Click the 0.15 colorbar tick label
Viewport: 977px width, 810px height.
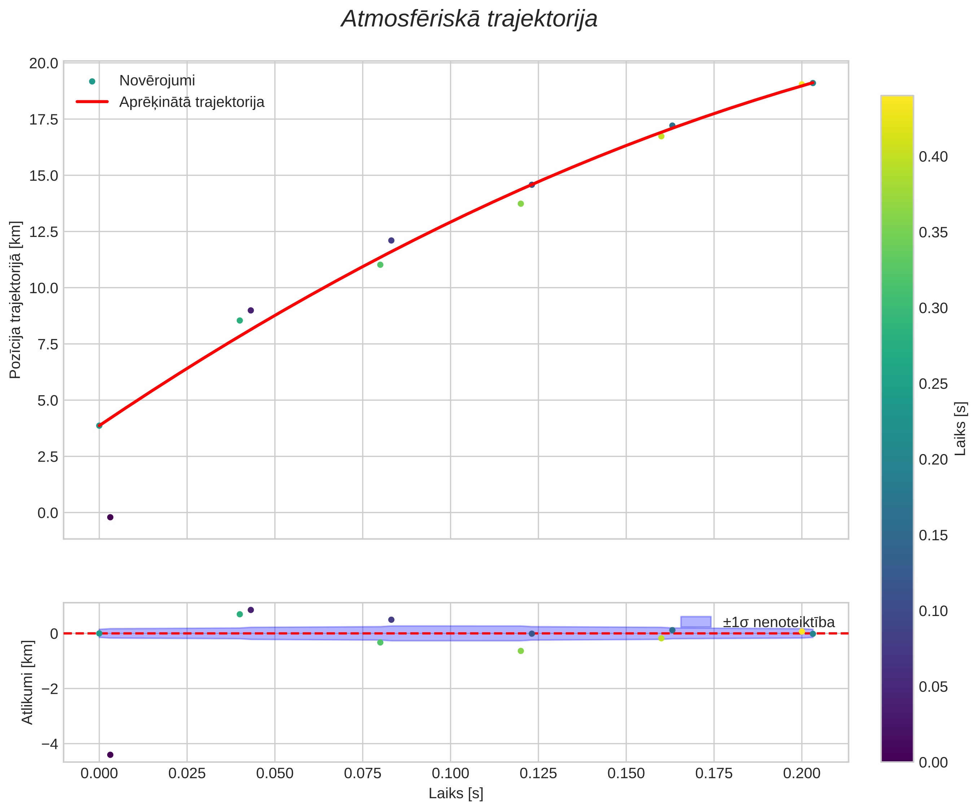(x=933, y=535)
